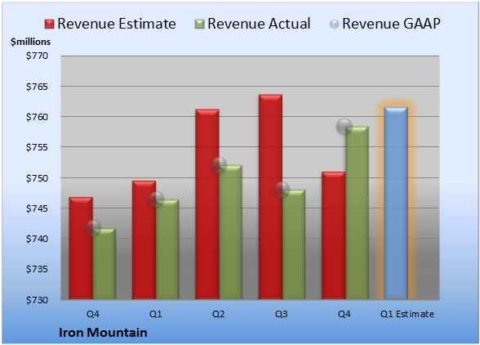Select the red estimate bar for Q3

pyautogui.click(x=270, y=196)
